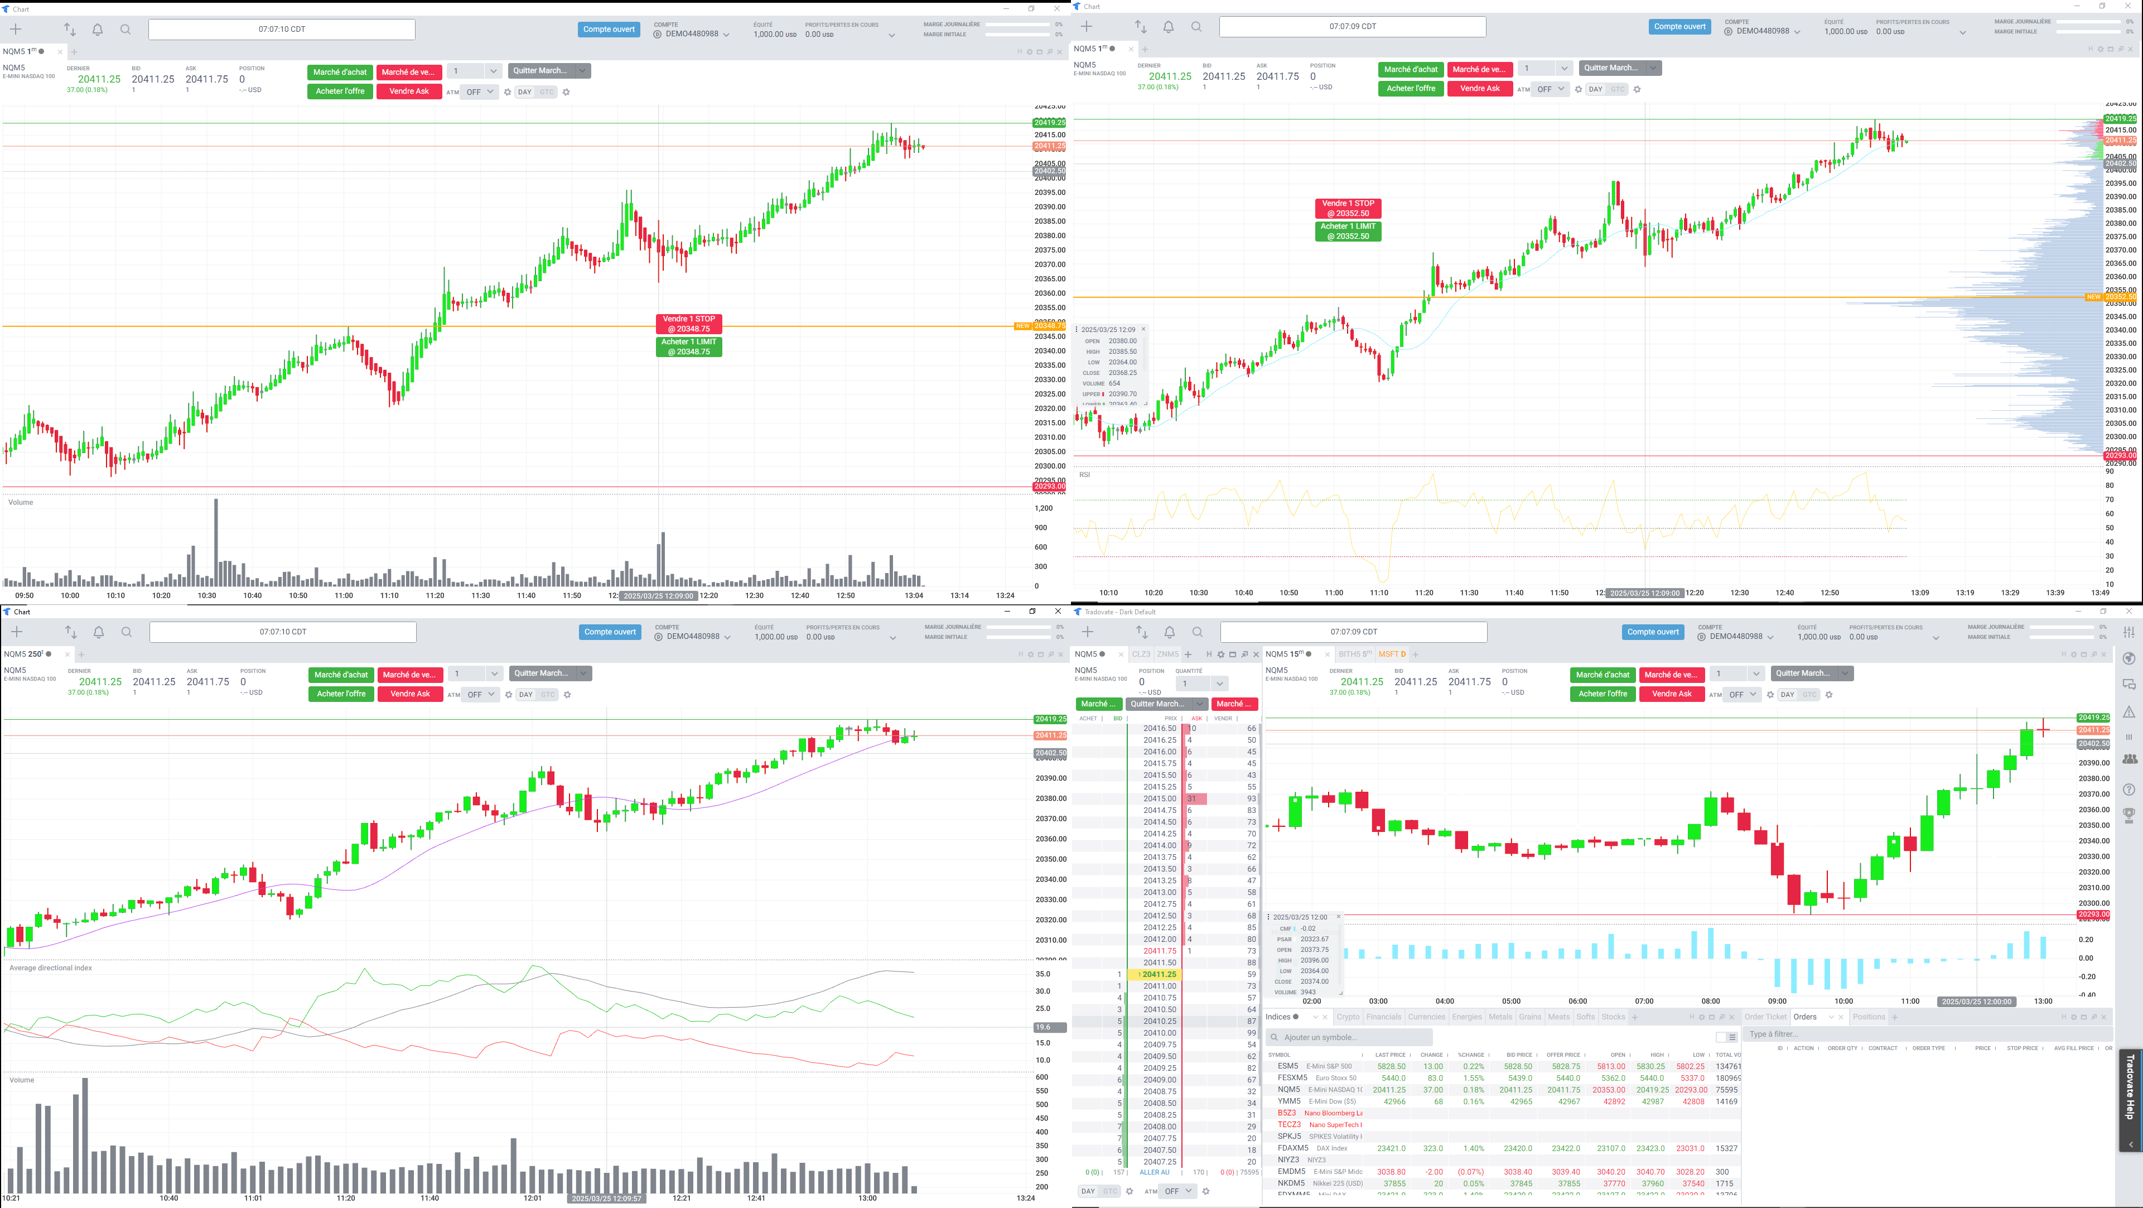This screenshot has width=2143, height=1208.
Task: Switch to the Positions tab
Action: coord(1869,1017)
